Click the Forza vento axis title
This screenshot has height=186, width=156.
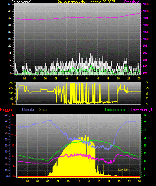pos(21,2)
